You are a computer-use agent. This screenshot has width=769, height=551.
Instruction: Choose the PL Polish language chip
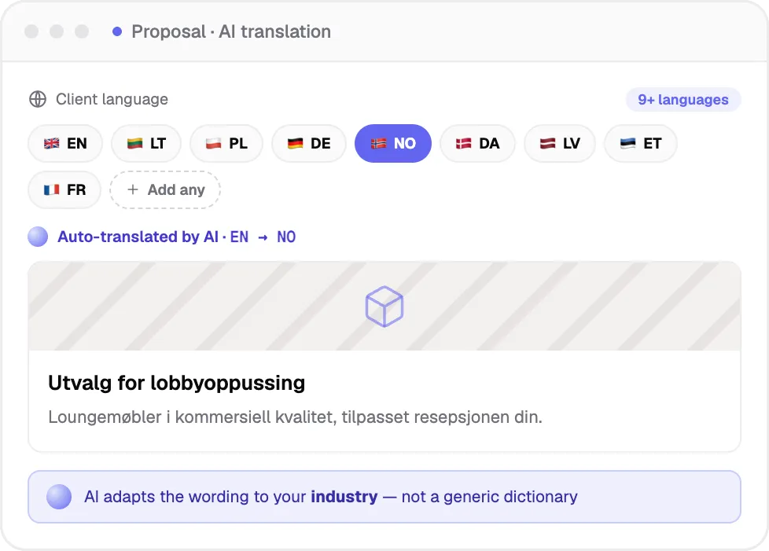pos(226,143)
